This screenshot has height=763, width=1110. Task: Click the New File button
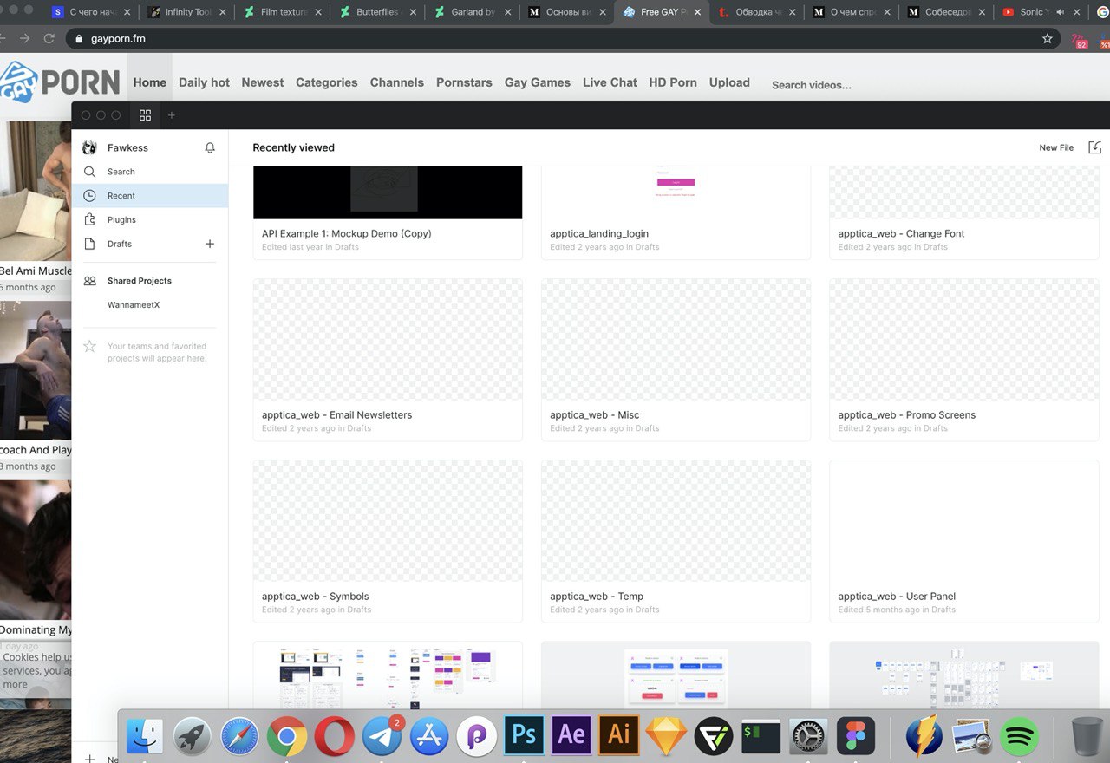pyautogui.click(x=1056, y=147)
